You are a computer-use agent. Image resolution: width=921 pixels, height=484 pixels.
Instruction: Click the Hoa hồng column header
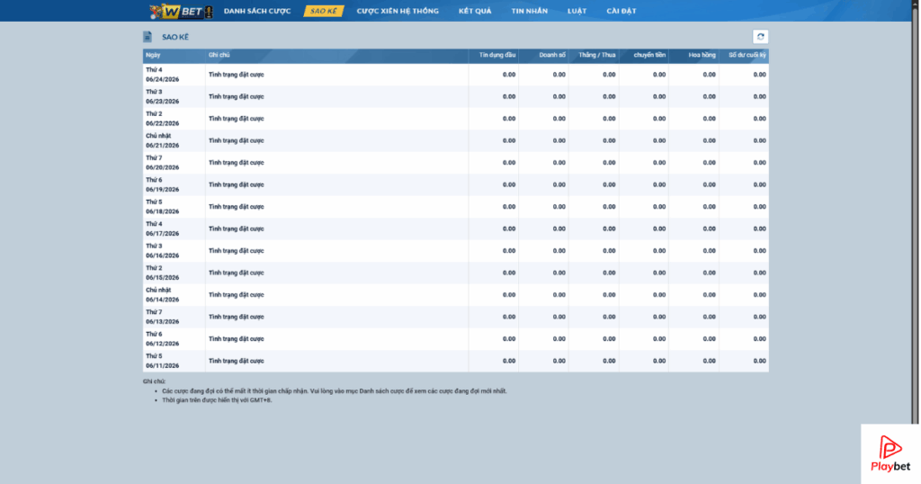point(693,55)
